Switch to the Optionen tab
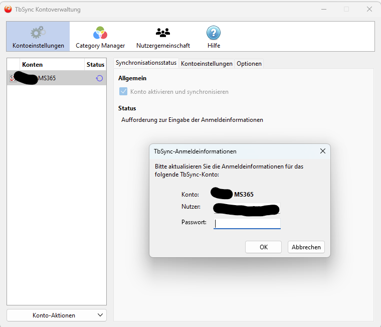This screenshot has height=327, width=381. coord(249,64)
